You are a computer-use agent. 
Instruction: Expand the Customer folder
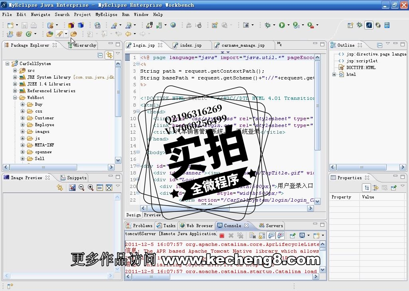pos(22,118)
